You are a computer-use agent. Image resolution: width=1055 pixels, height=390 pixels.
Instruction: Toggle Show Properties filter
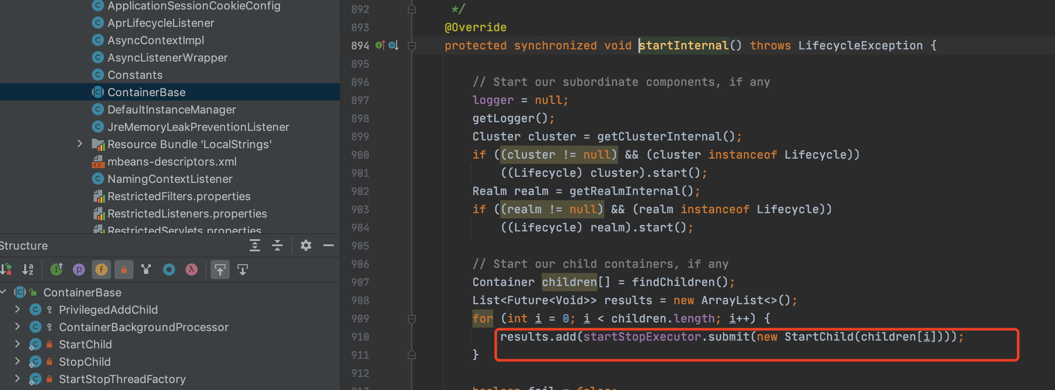tap(79, 270)
